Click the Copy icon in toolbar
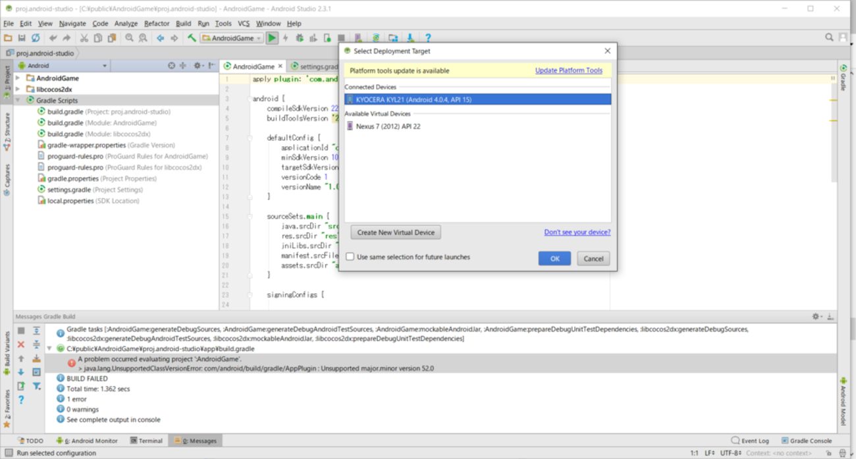The width and height of the screenshot is (856, 459). pos(98,38)
